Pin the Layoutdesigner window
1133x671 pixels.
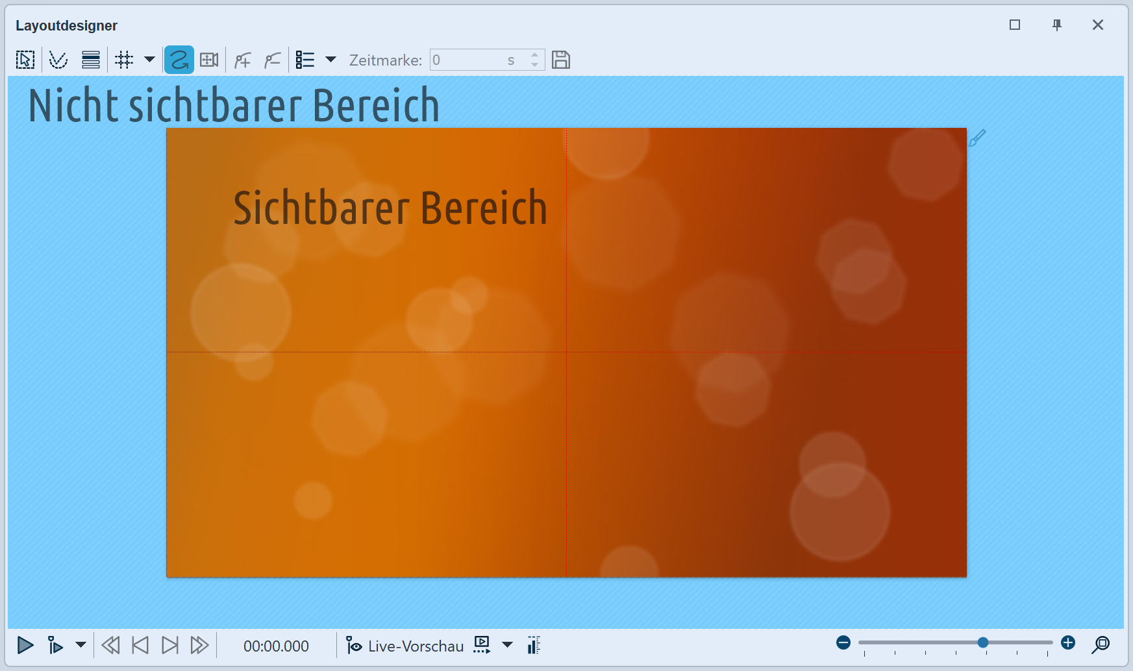(1056, 25)
